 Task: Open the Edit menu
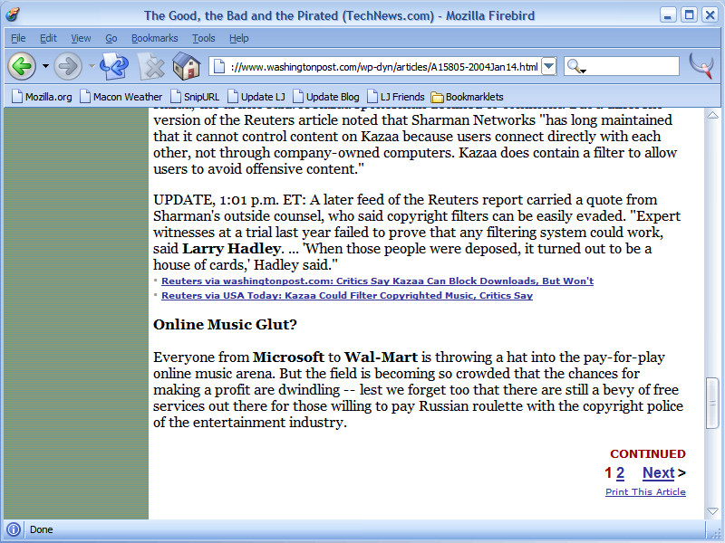click(x=48, y=38)
